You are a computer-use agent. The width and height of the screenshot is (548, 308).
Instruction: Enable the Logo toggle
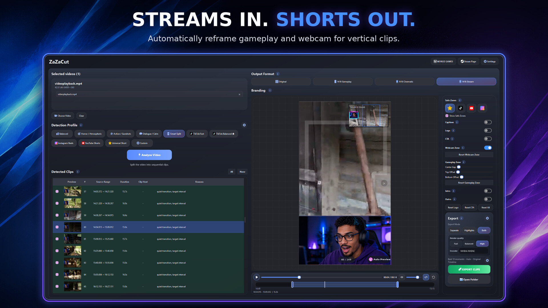click(488, 131)
